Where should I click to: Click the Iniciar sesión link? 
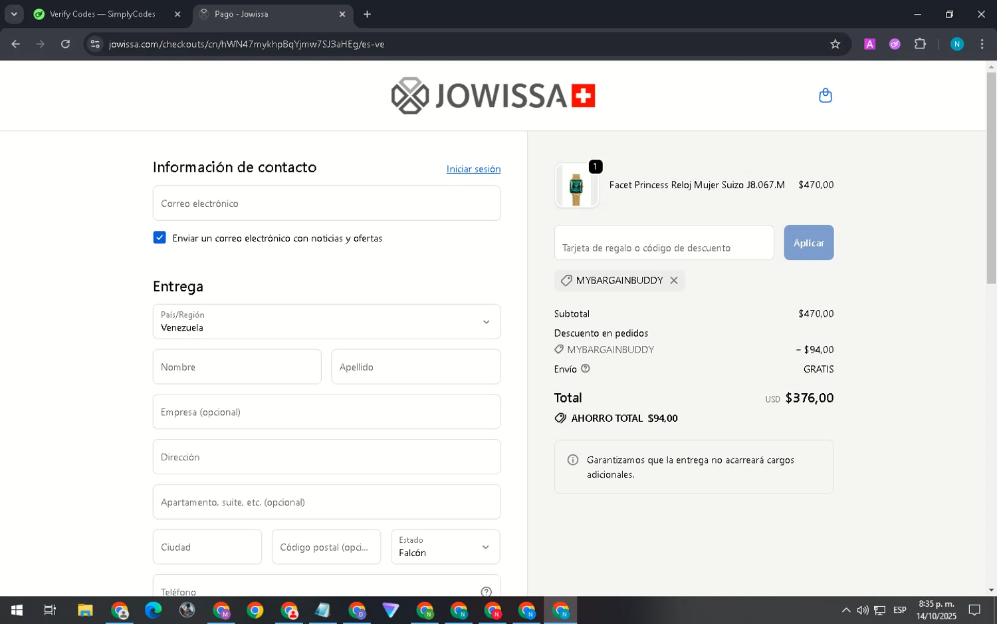[x=473, y=169]
